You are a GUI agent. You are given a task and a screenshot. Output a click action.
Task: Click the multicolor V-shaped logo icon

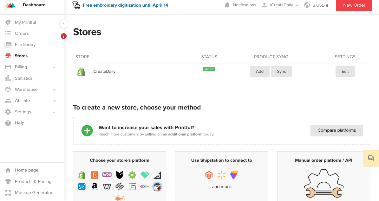click(234, 175)
